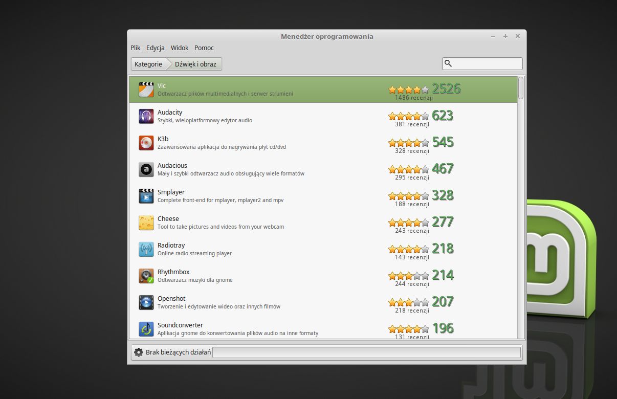Open the Plik menu
This screenshot has height=399, width=617.
point(136,48)
